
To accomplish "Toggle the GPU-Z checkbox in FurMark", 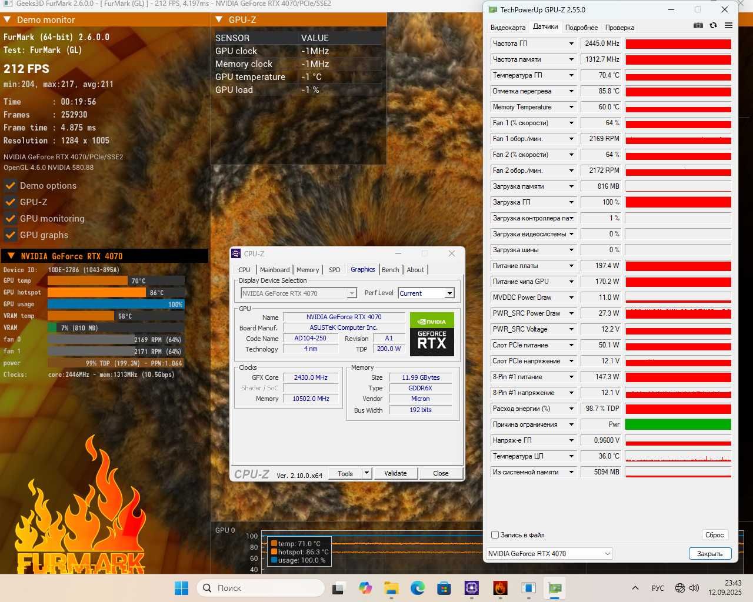I will coord(10,202).
